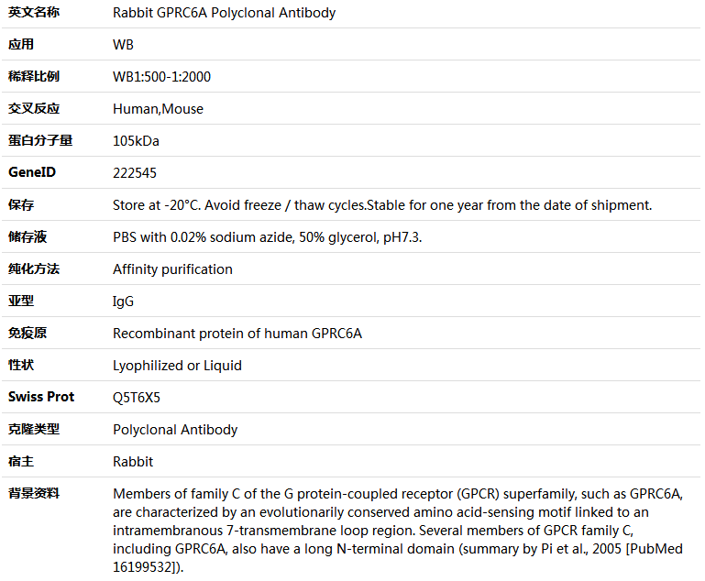Select the WB application value

(123, 45)
